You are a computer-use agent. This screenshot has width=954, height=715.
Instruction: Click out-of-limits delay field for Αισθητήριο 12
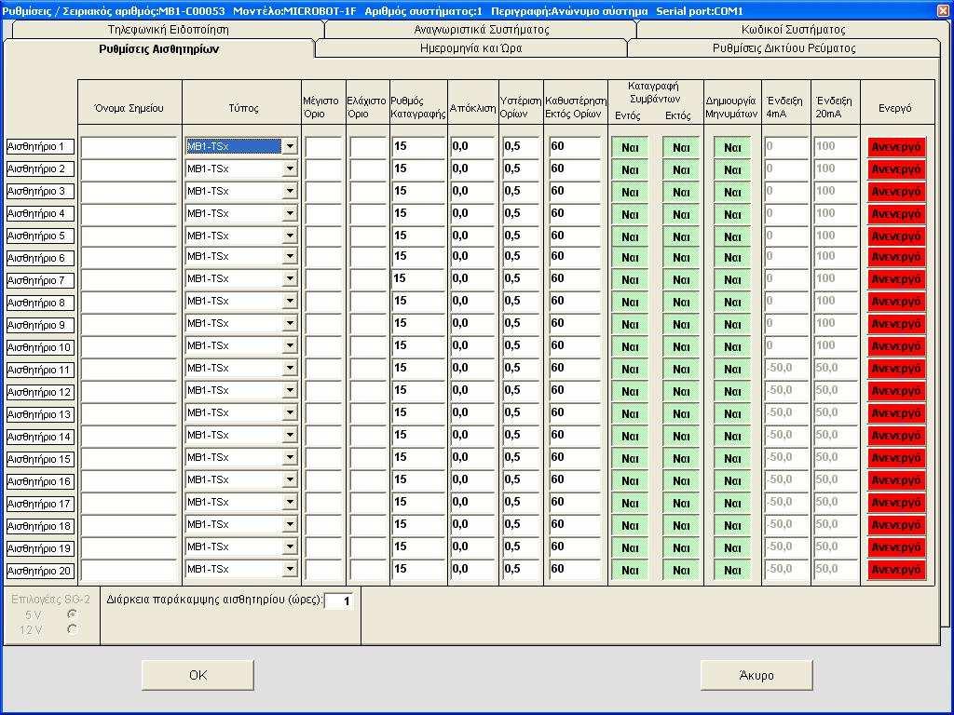[x=576, y=390]
